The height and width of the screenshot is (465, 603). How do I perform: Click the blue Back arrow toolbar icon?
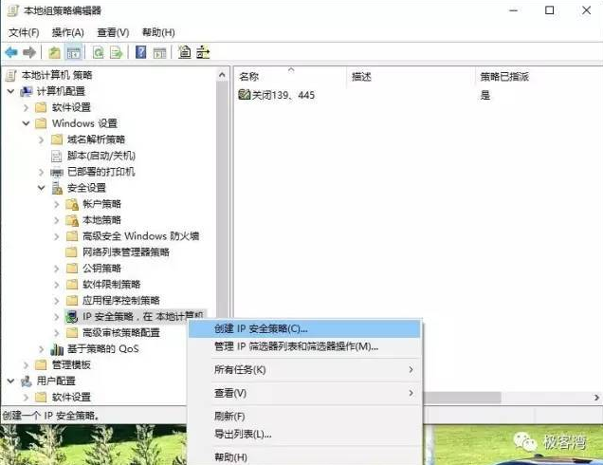(10, 52)
